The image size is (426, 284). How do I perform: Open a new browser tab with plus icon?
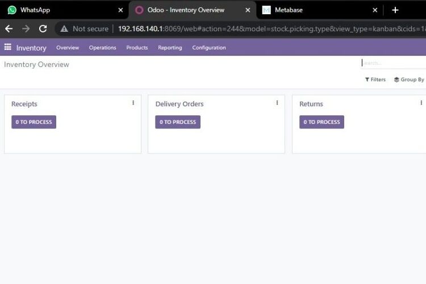(395, 10)
